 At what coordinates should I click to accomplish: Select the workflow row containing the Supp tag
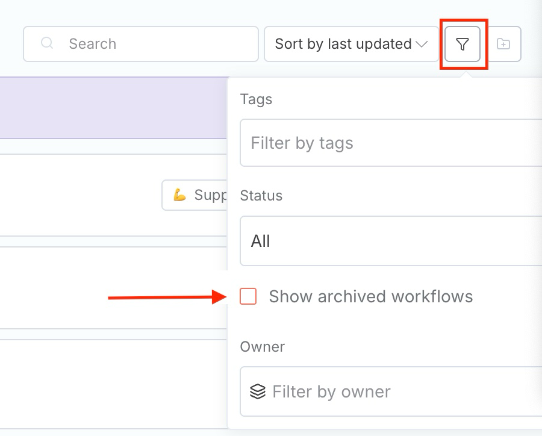78,195
